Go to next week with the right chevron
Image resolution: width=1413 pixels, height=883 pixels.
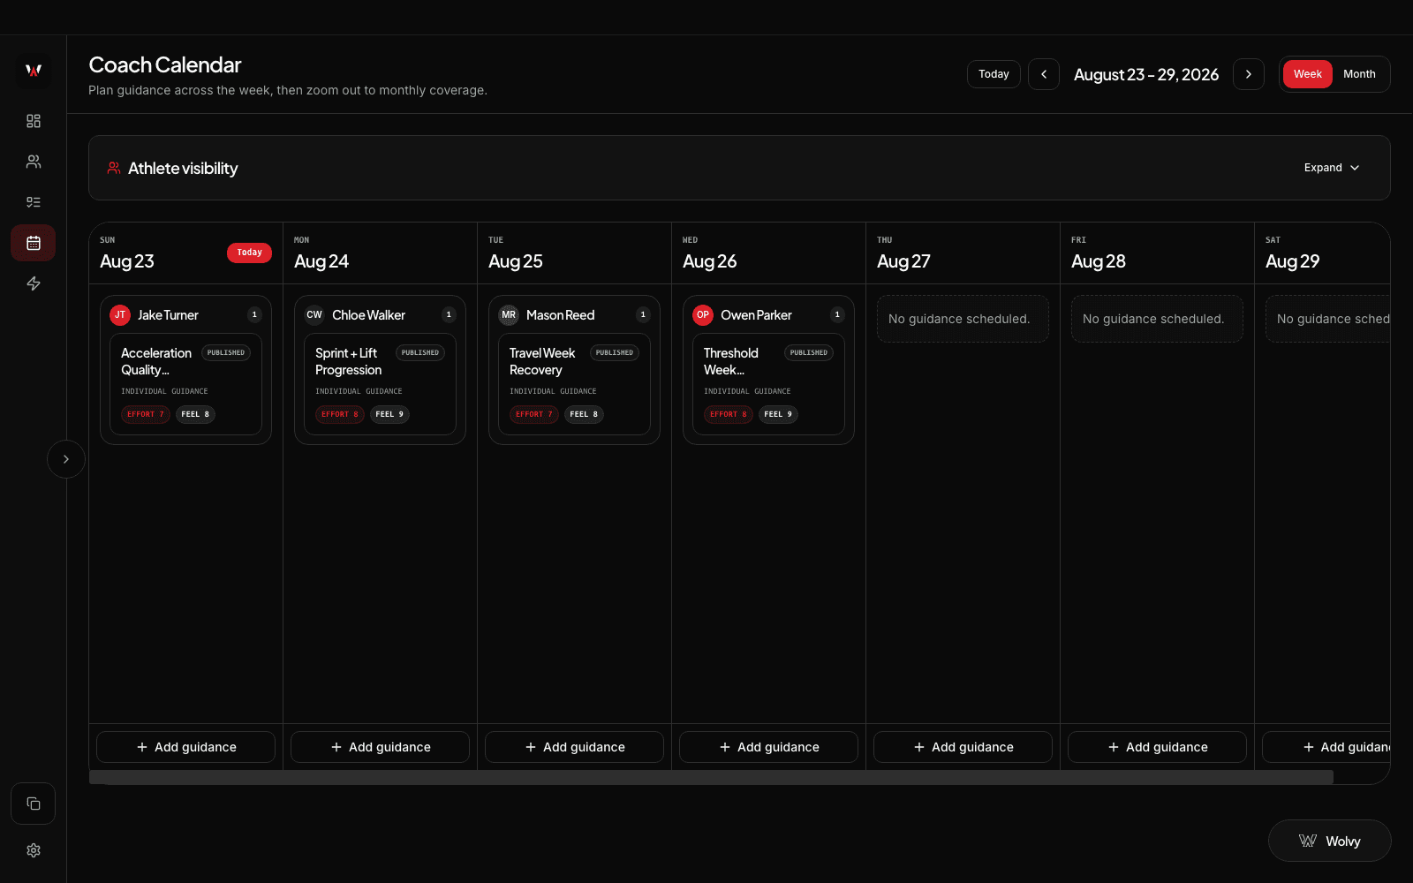pos(1249,74)
